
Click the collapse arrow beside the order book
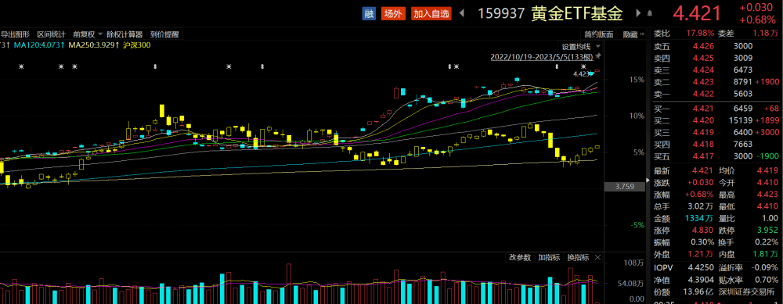649,181
